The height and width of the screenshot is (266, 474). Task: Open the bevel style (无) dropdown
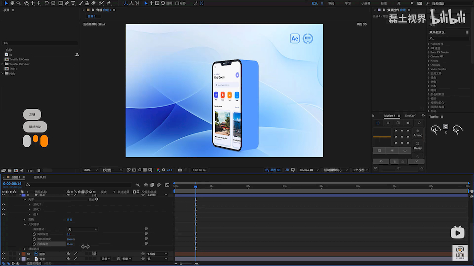tap(82, 229)
